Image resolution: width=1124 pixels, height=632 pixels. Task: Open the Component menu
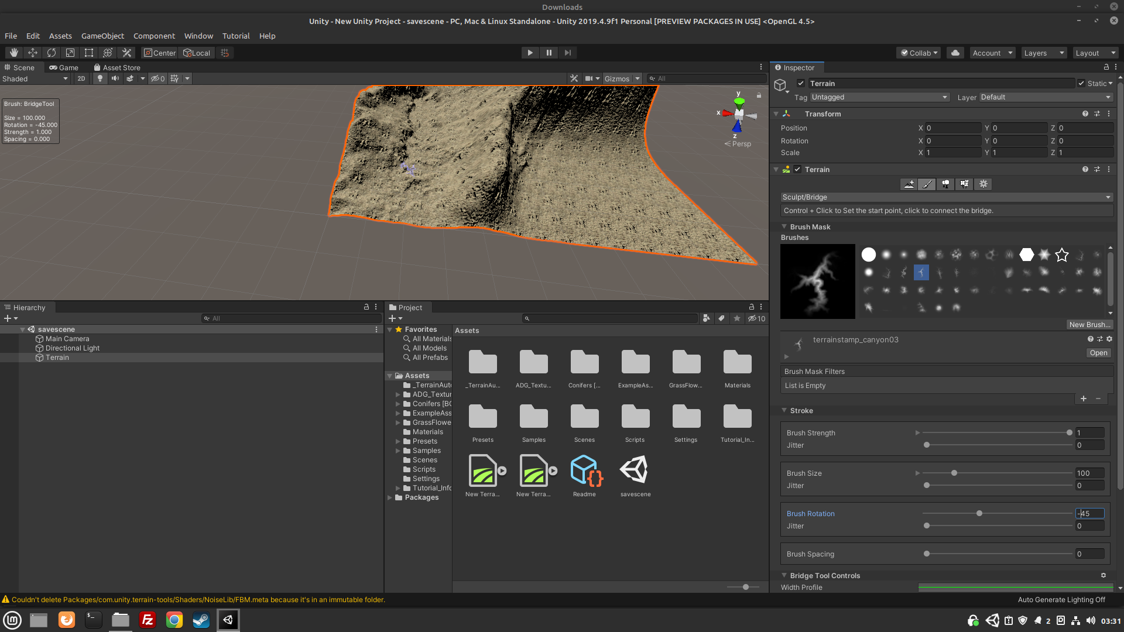pos(154,36)
